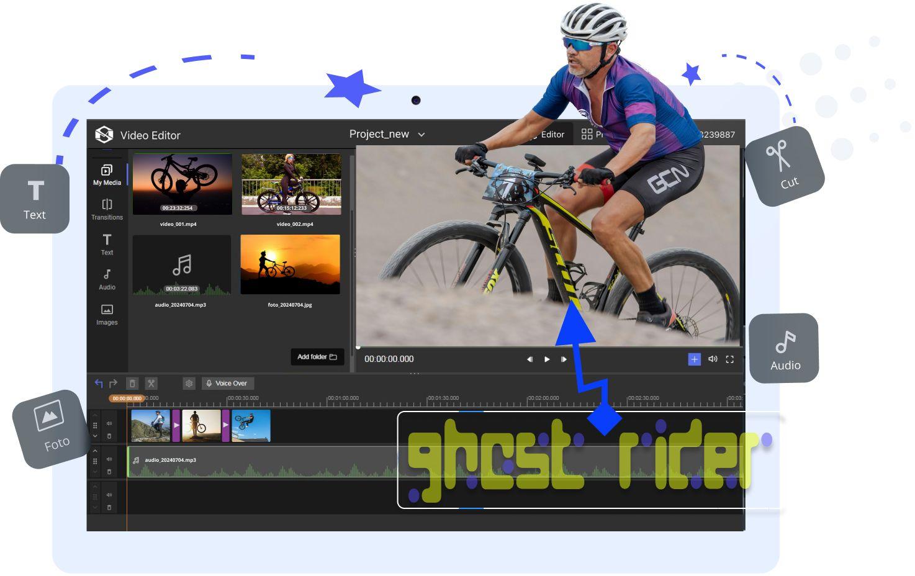Click the empty third track drag handle
The height and width of the screenshot is (576, 915).
coord(95,497)
